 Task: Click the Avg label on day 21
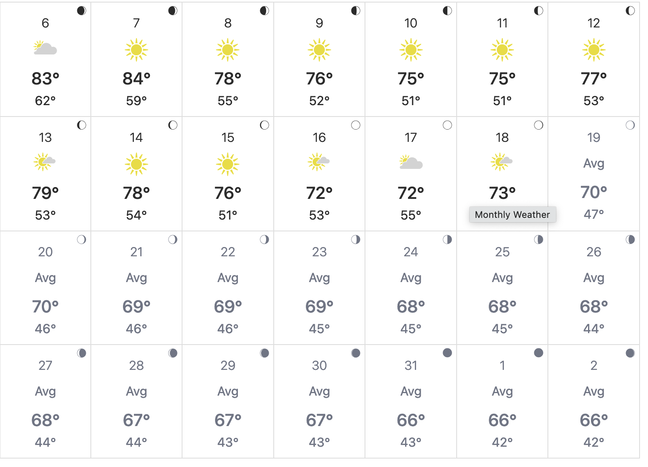tap(136, 278)
